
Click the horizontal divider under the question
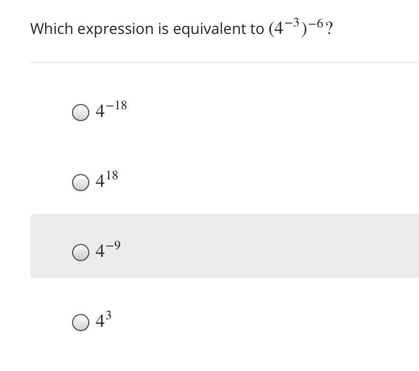[224, 62]
